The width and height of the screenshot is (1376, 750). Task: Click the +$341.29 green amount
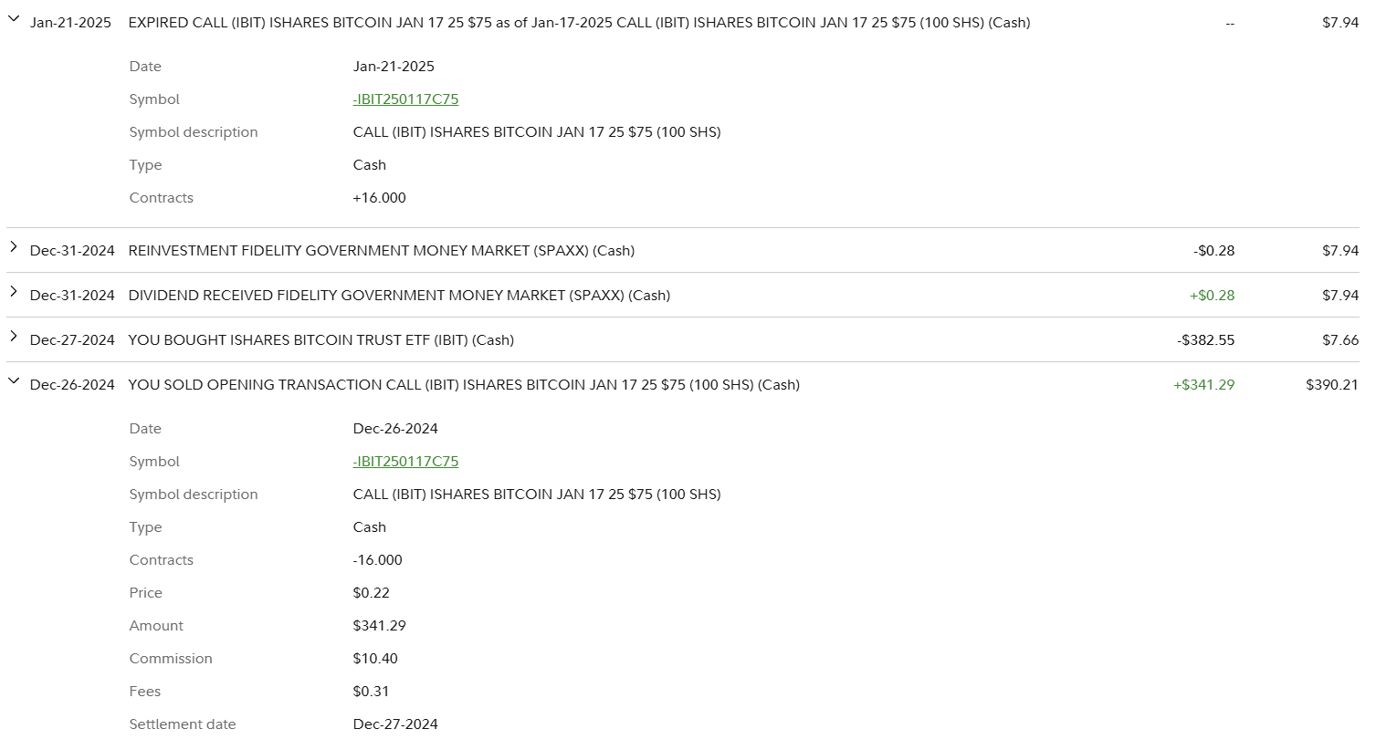point(1203,385)
